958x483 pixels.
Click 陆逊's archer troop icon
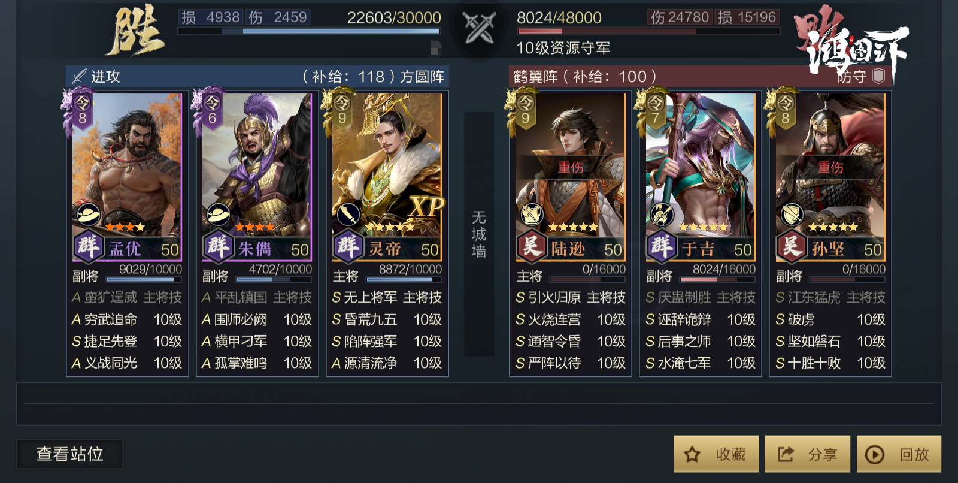[x=532, y=215]
